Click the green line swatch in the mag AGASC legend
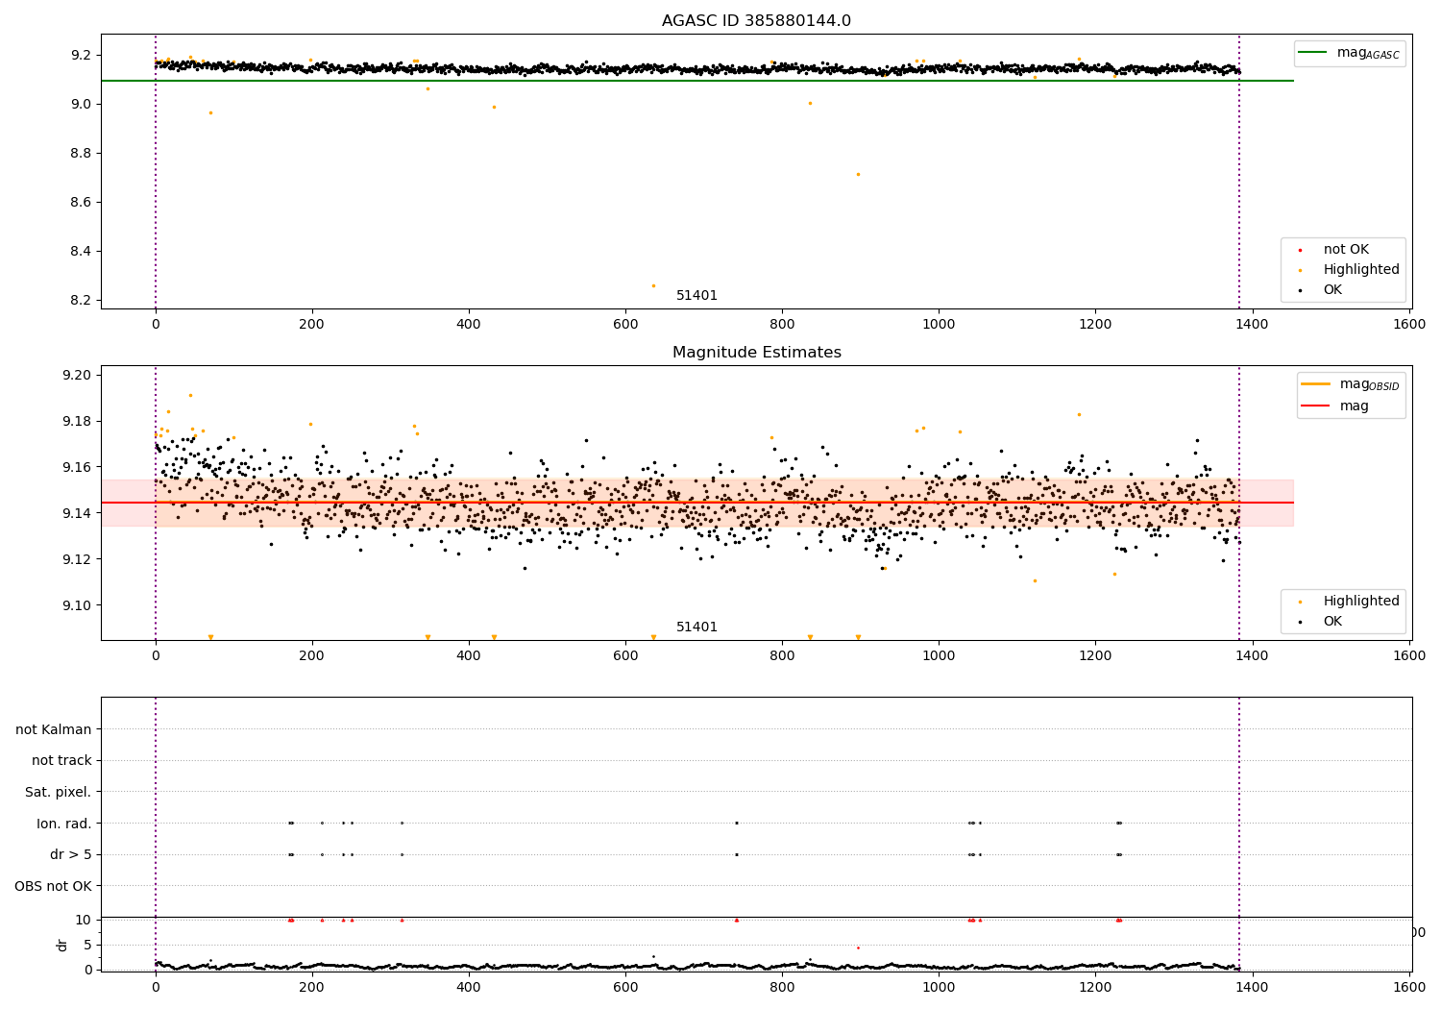 click(1312, 53)
